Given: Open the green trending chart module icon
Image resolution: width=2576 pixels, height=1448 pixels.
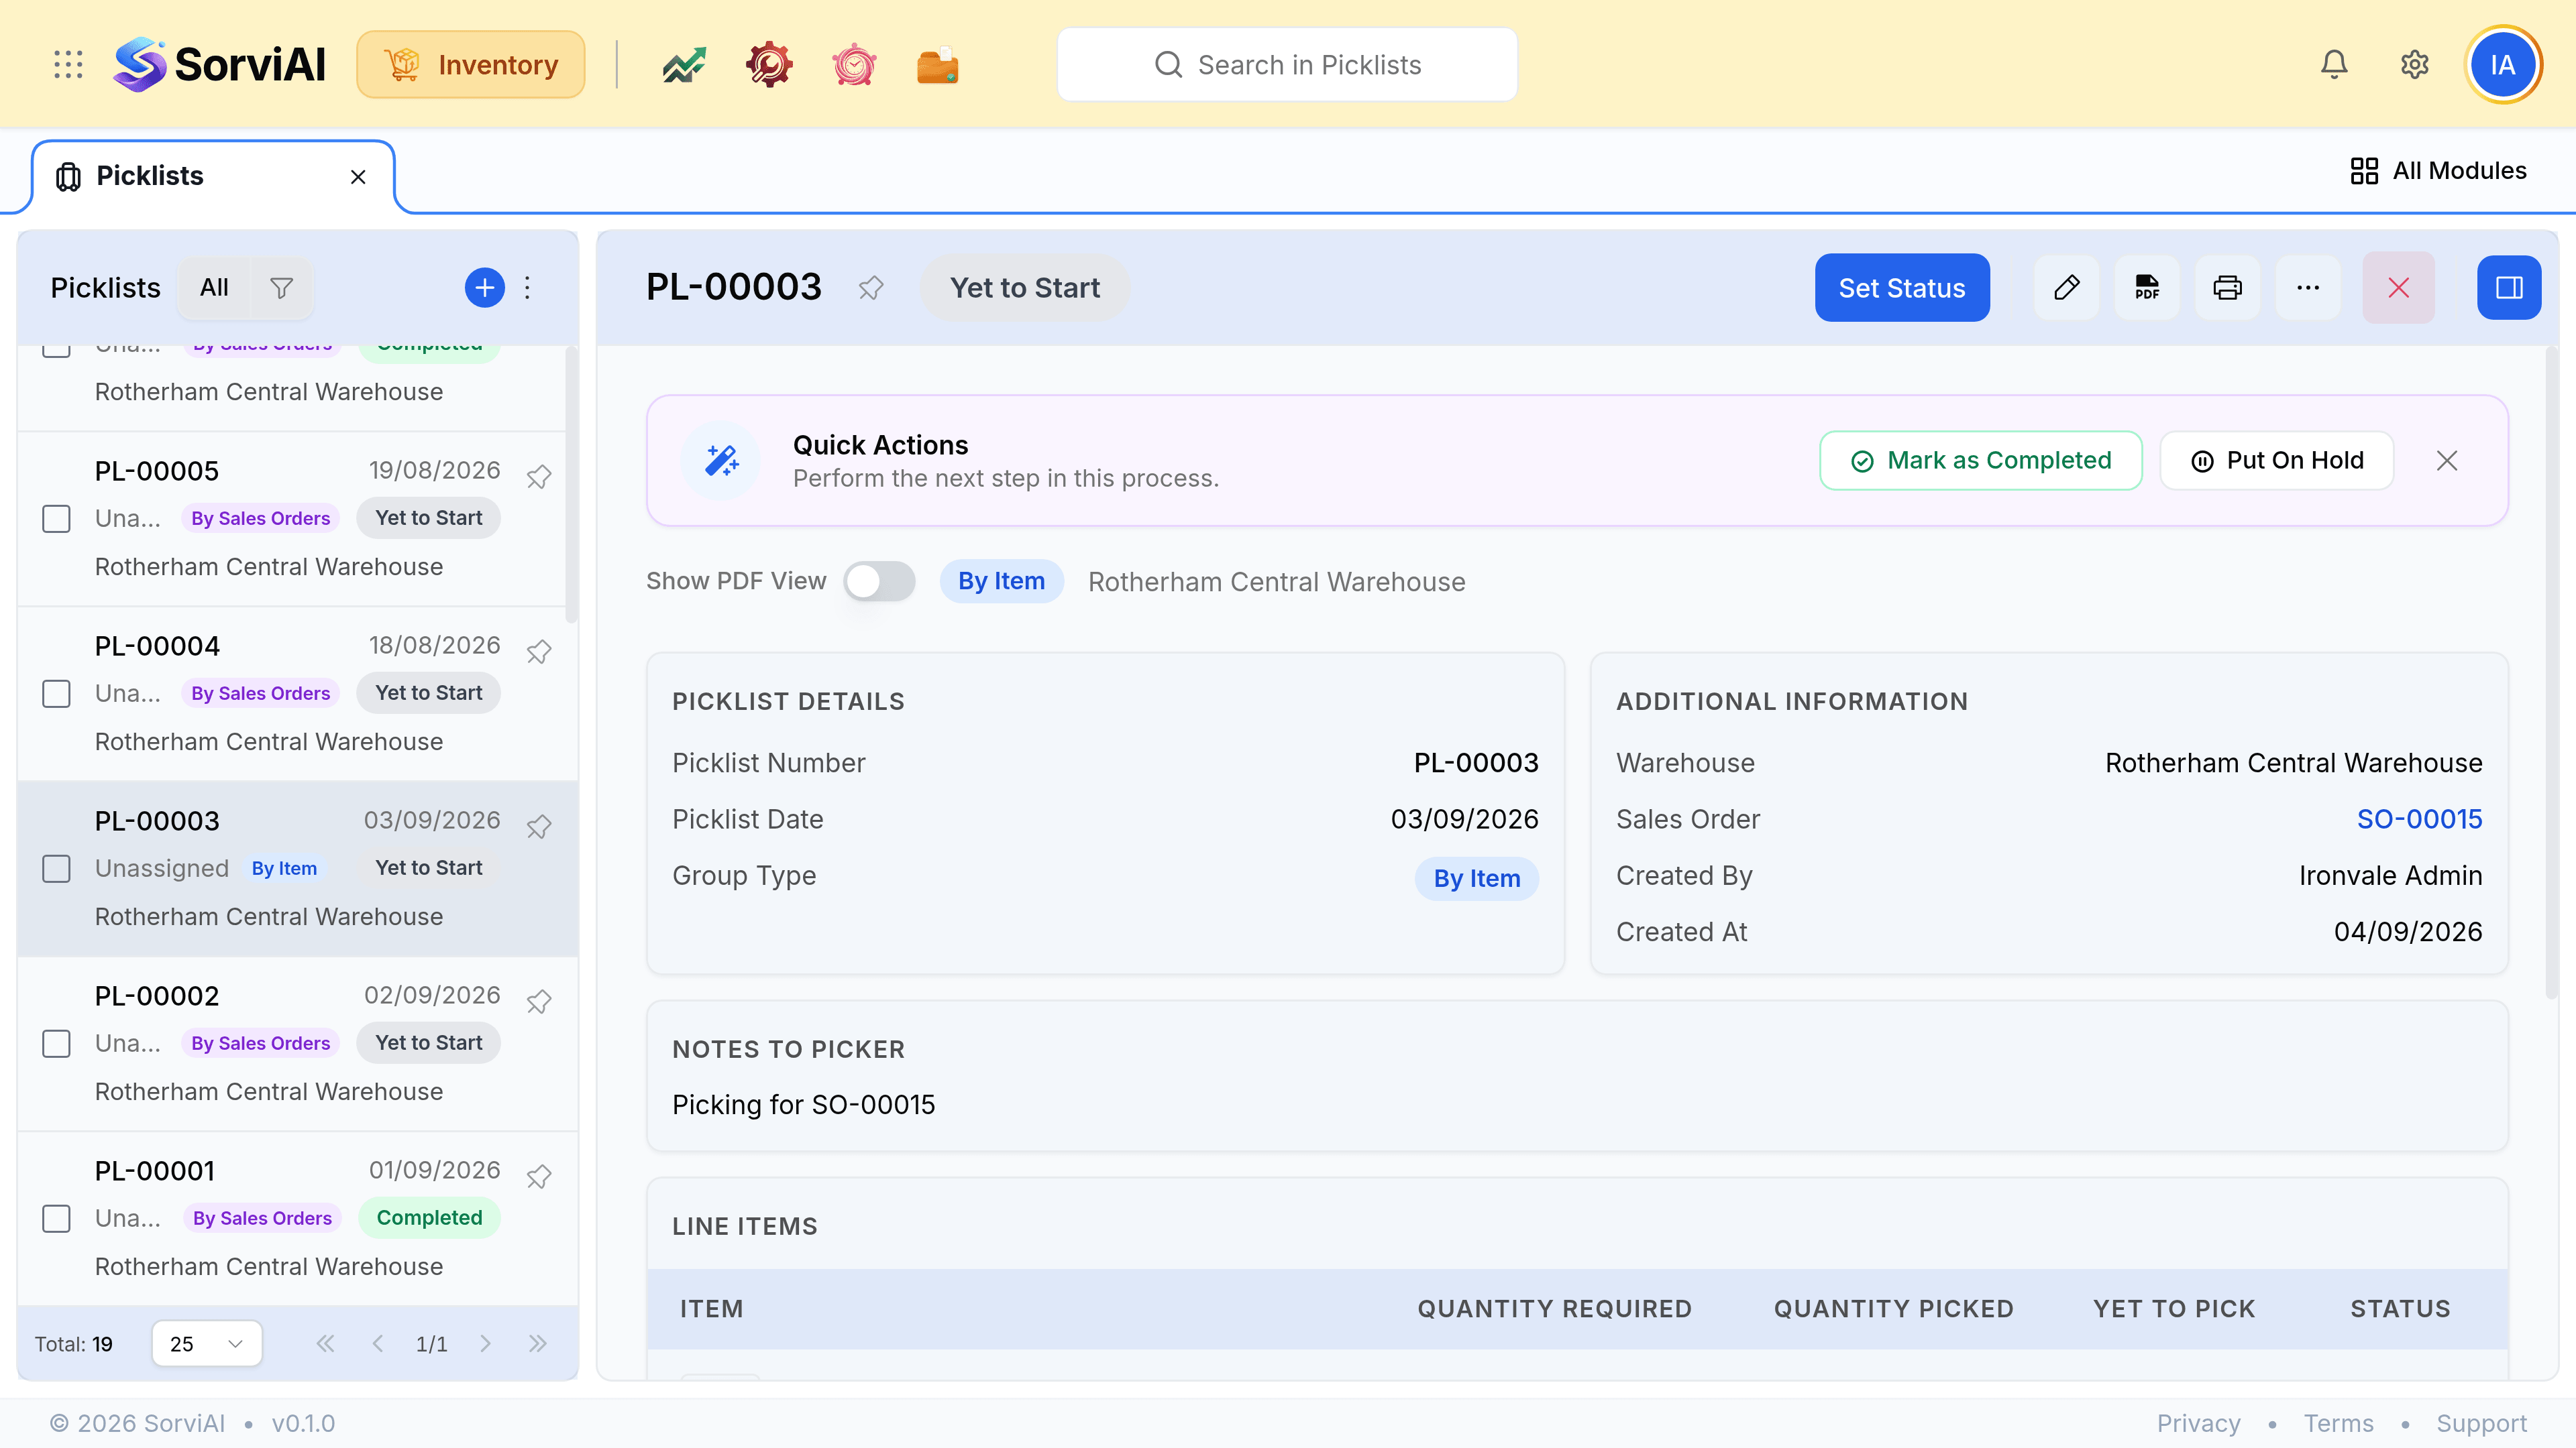Looking at the screenshot, I should tap(684, 65).
